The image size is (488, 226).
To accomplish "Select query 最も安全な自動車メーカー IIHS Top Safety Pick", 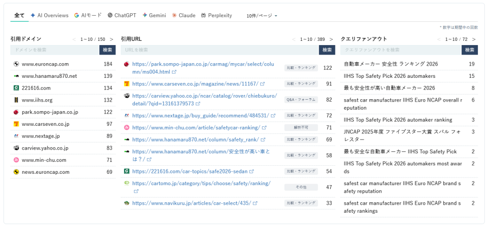I will pos(400,151).
